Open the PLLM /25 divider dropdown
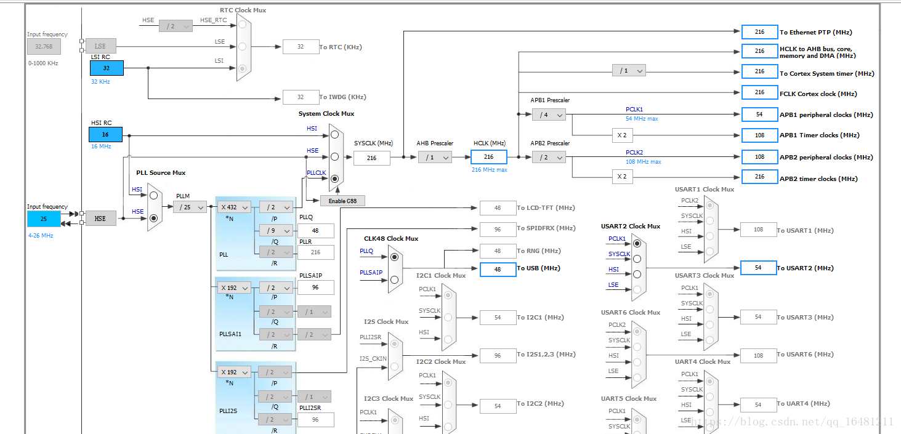Screen dimensions: 901x434 190,207
